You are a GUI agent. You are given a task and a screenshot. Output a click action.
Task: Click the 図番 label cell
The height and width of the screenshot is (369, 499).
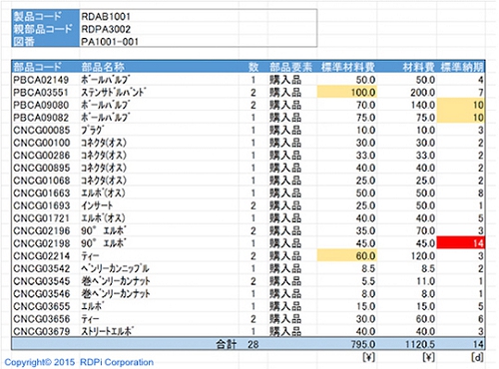tap(46, 42)
